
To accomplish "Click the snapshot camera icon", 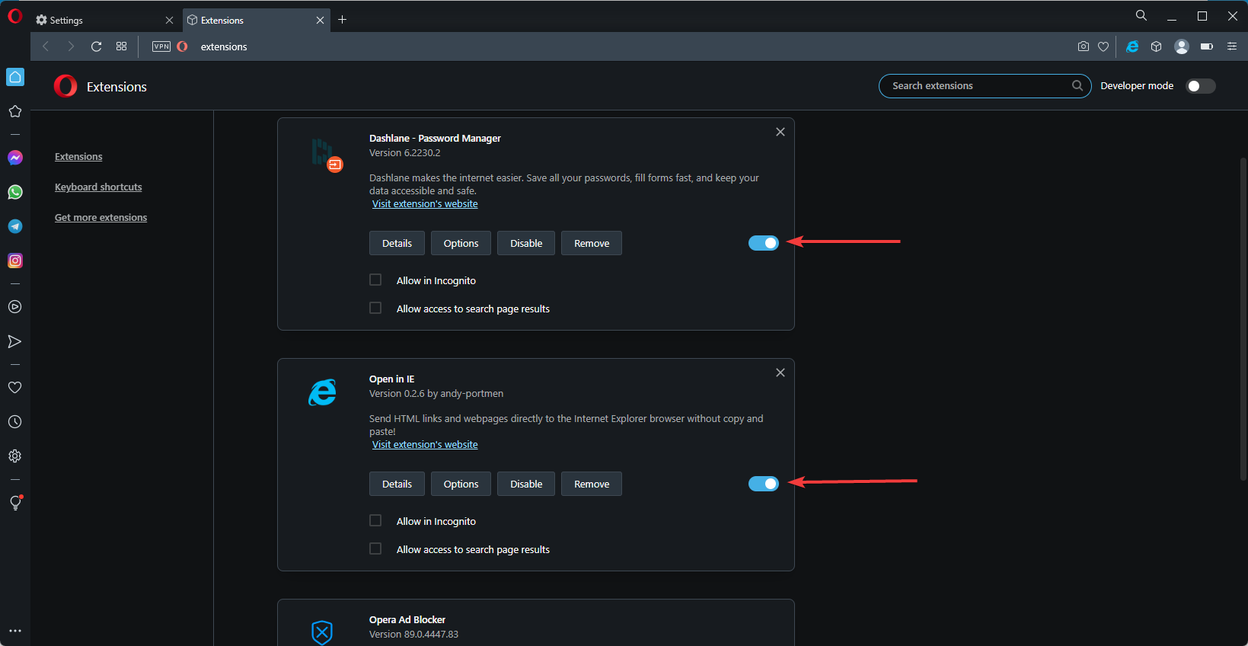I will pos(1083,46).
